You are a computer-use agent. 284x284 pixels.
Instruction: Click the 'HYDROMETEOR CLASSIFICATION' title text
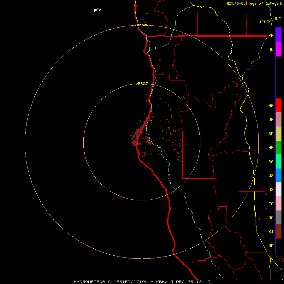click(111, 282)
